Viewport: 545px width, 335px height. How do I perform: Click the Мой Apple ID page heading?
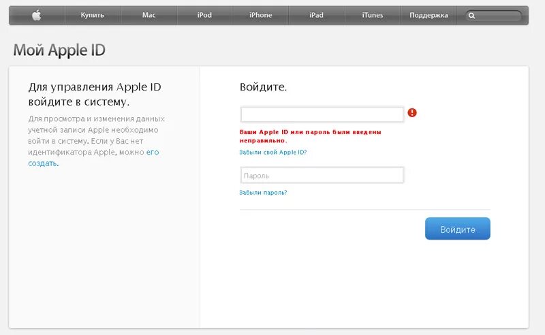(59, 50)
